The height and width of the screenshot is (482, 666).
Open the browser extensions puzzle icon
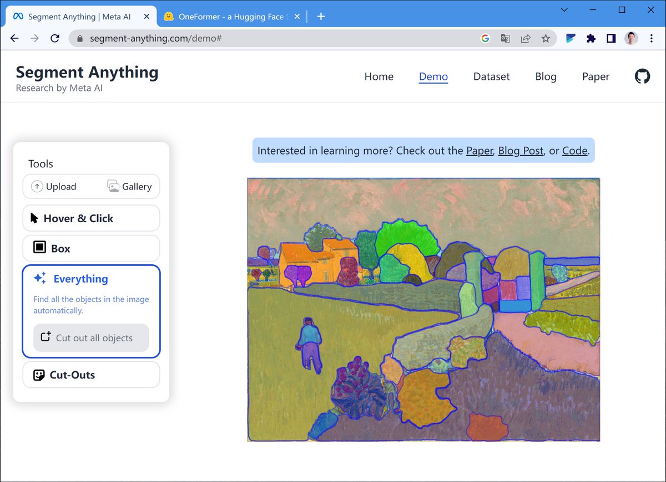click(591, 38)
